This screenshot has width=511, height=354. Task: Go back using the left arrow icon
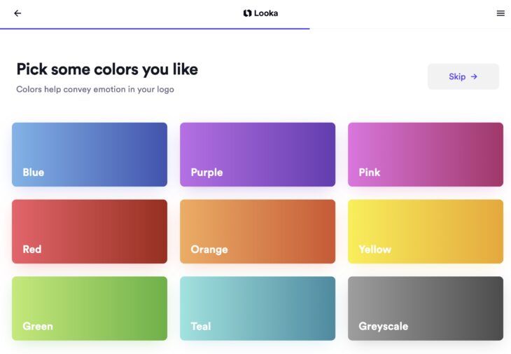[17, 13]
